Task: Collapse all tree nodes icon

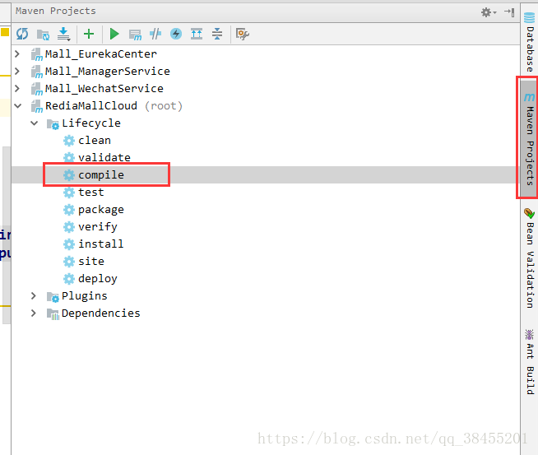Action: pos(217,34)
